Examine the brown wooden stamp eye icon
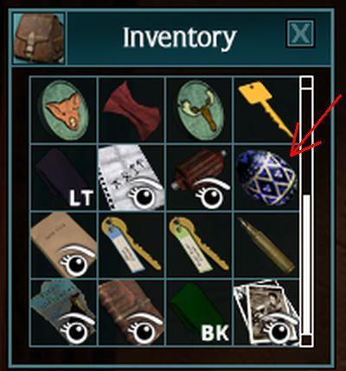The image size is (346, 371). click(x=211, y=194)
